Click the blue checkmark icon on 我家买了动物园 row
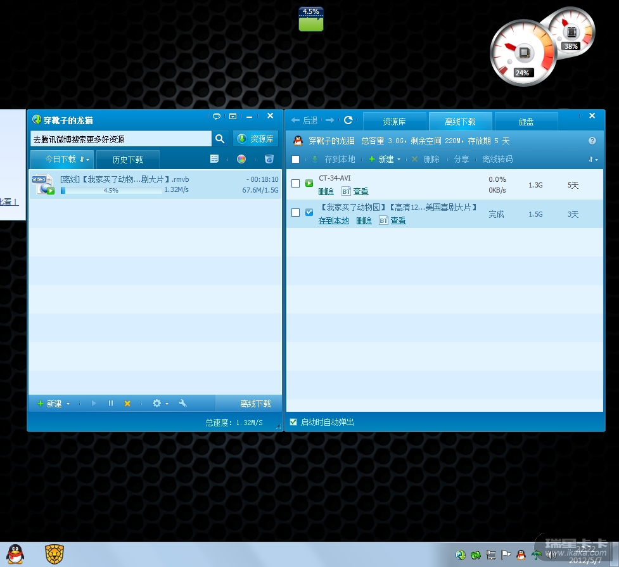This screenshot has height=567, width=619. pyautogui.click(x=309, y=212)
